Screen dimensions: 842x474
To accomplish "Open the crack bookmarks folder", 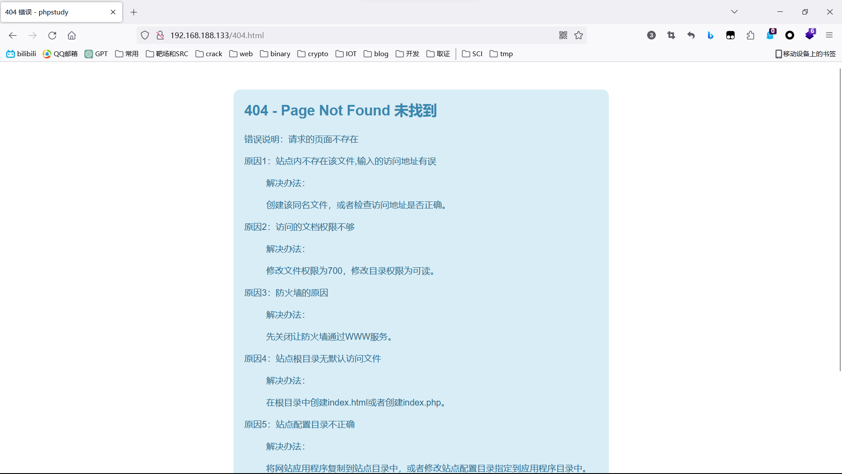I will [x=209, y=54].
